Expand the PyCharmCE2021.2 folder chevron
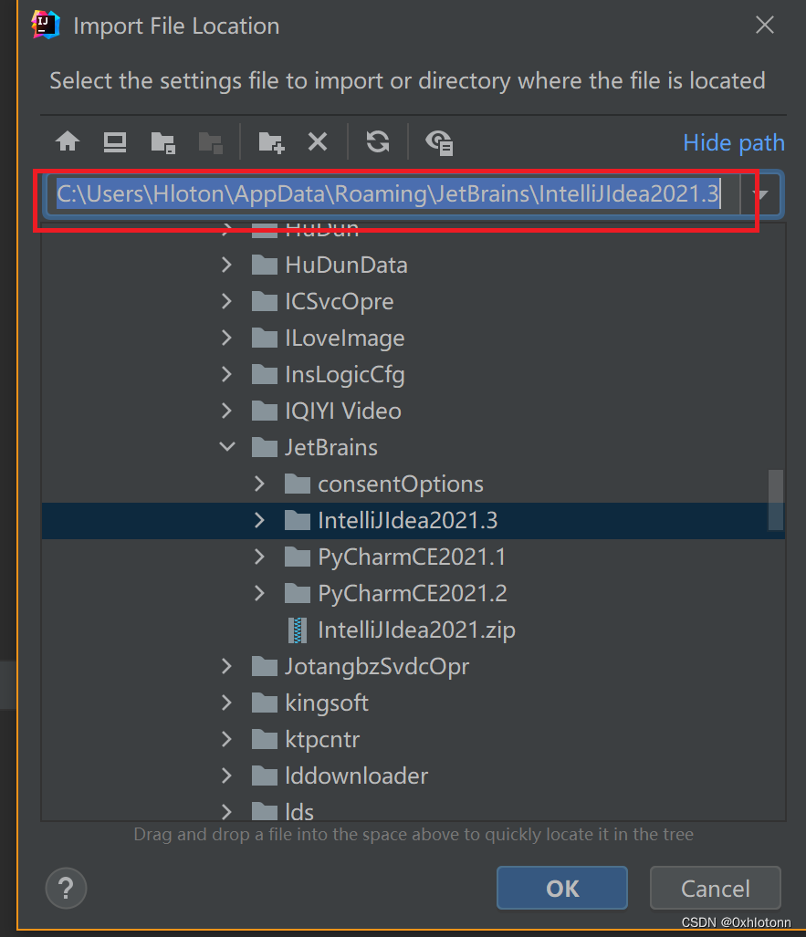Viewport: 806px width, 937px height. click(x=259, y=593)
